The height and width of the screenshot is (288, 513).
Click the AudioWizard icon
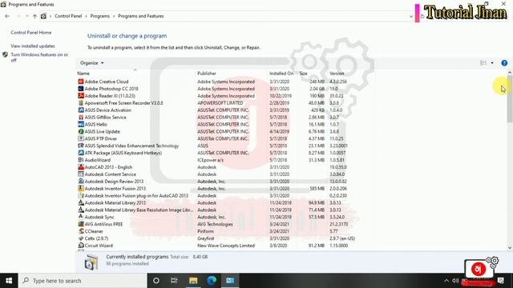click(81, 160)
